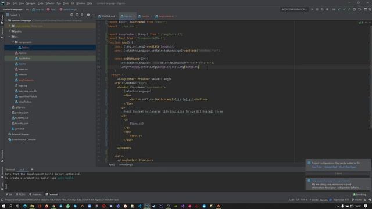Click the Run with Coverage icon
This screenshot has height=209, width=372.
[x=322, y=9]
